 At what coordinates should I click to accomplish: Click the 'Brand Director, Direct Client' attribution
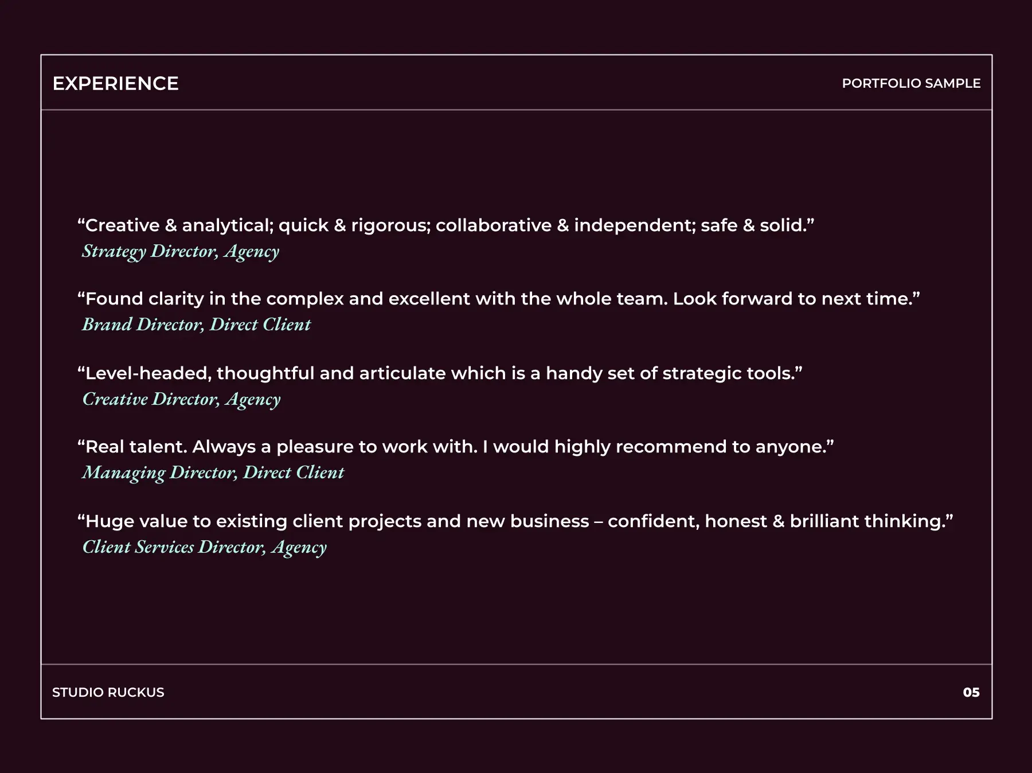[x=196, y=325]
